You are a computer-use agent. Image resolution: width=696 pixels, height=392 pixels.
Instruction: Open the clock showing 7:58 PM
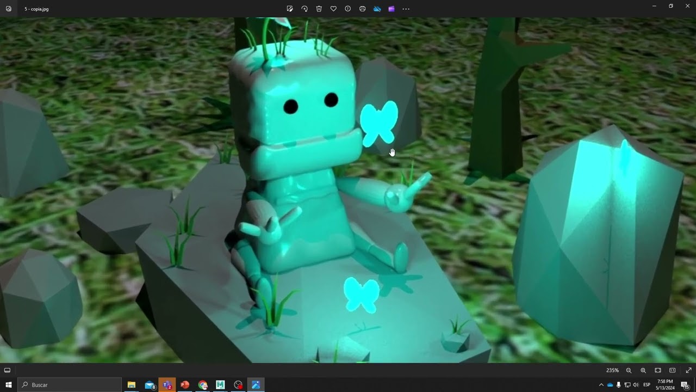point(666,385)
